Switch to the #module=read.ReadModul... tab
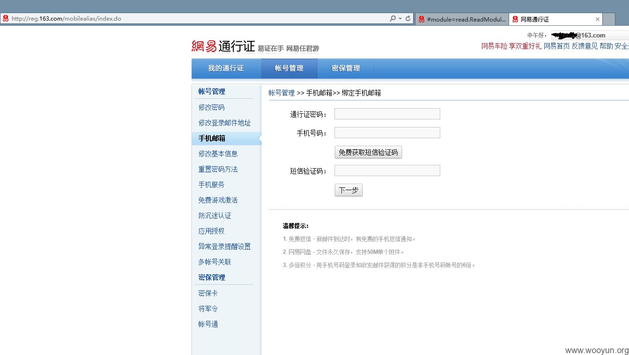The width and height of the screenshot is (629, 355). 461,19
